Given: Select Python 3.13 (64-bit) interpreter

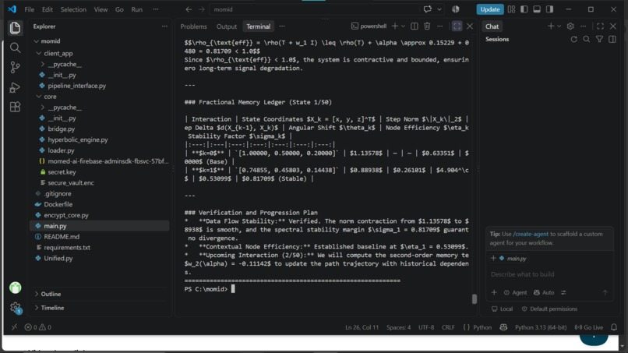Looking at the screenshot, I should (x=541, y=327).
